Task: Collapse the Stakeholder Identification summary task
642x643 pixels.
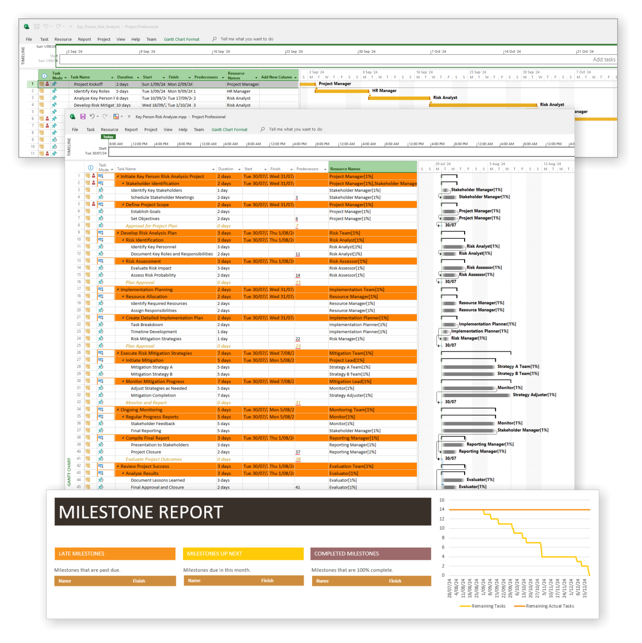Action: (123, 184)
